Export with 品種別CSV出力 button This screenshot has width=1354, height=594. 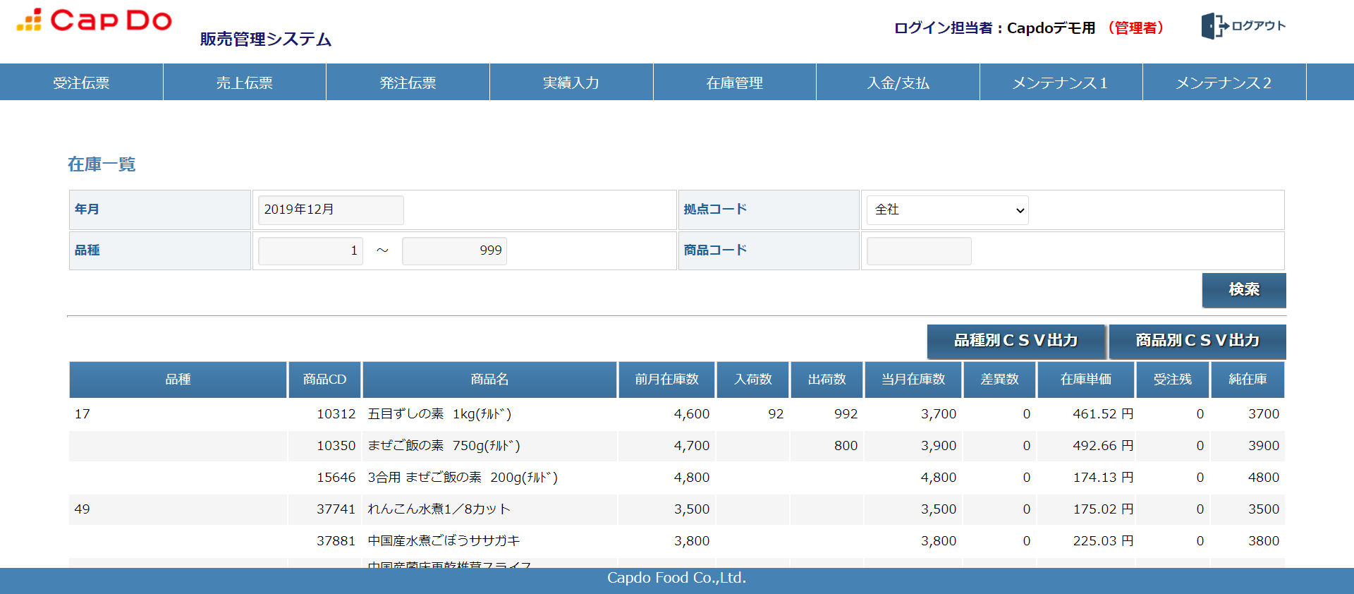(x=1015, y=341)
